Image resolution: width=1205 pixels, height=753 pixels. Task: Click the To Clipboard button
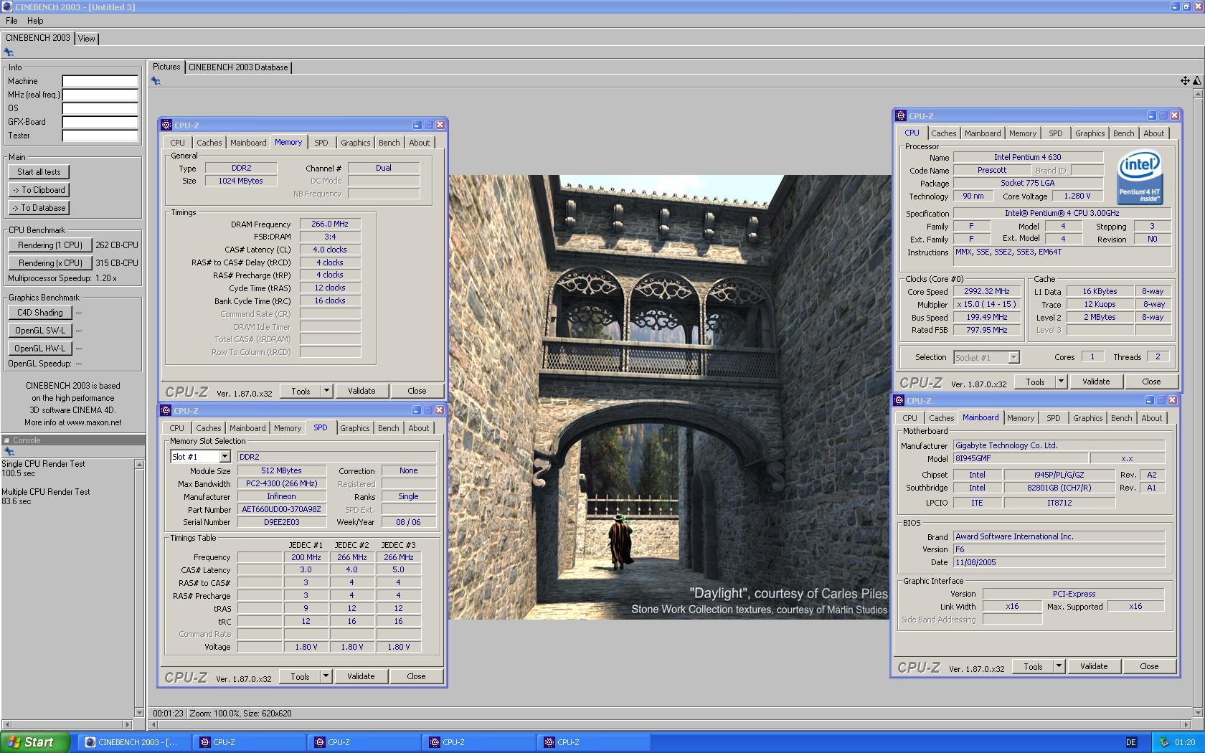(39, 190)
